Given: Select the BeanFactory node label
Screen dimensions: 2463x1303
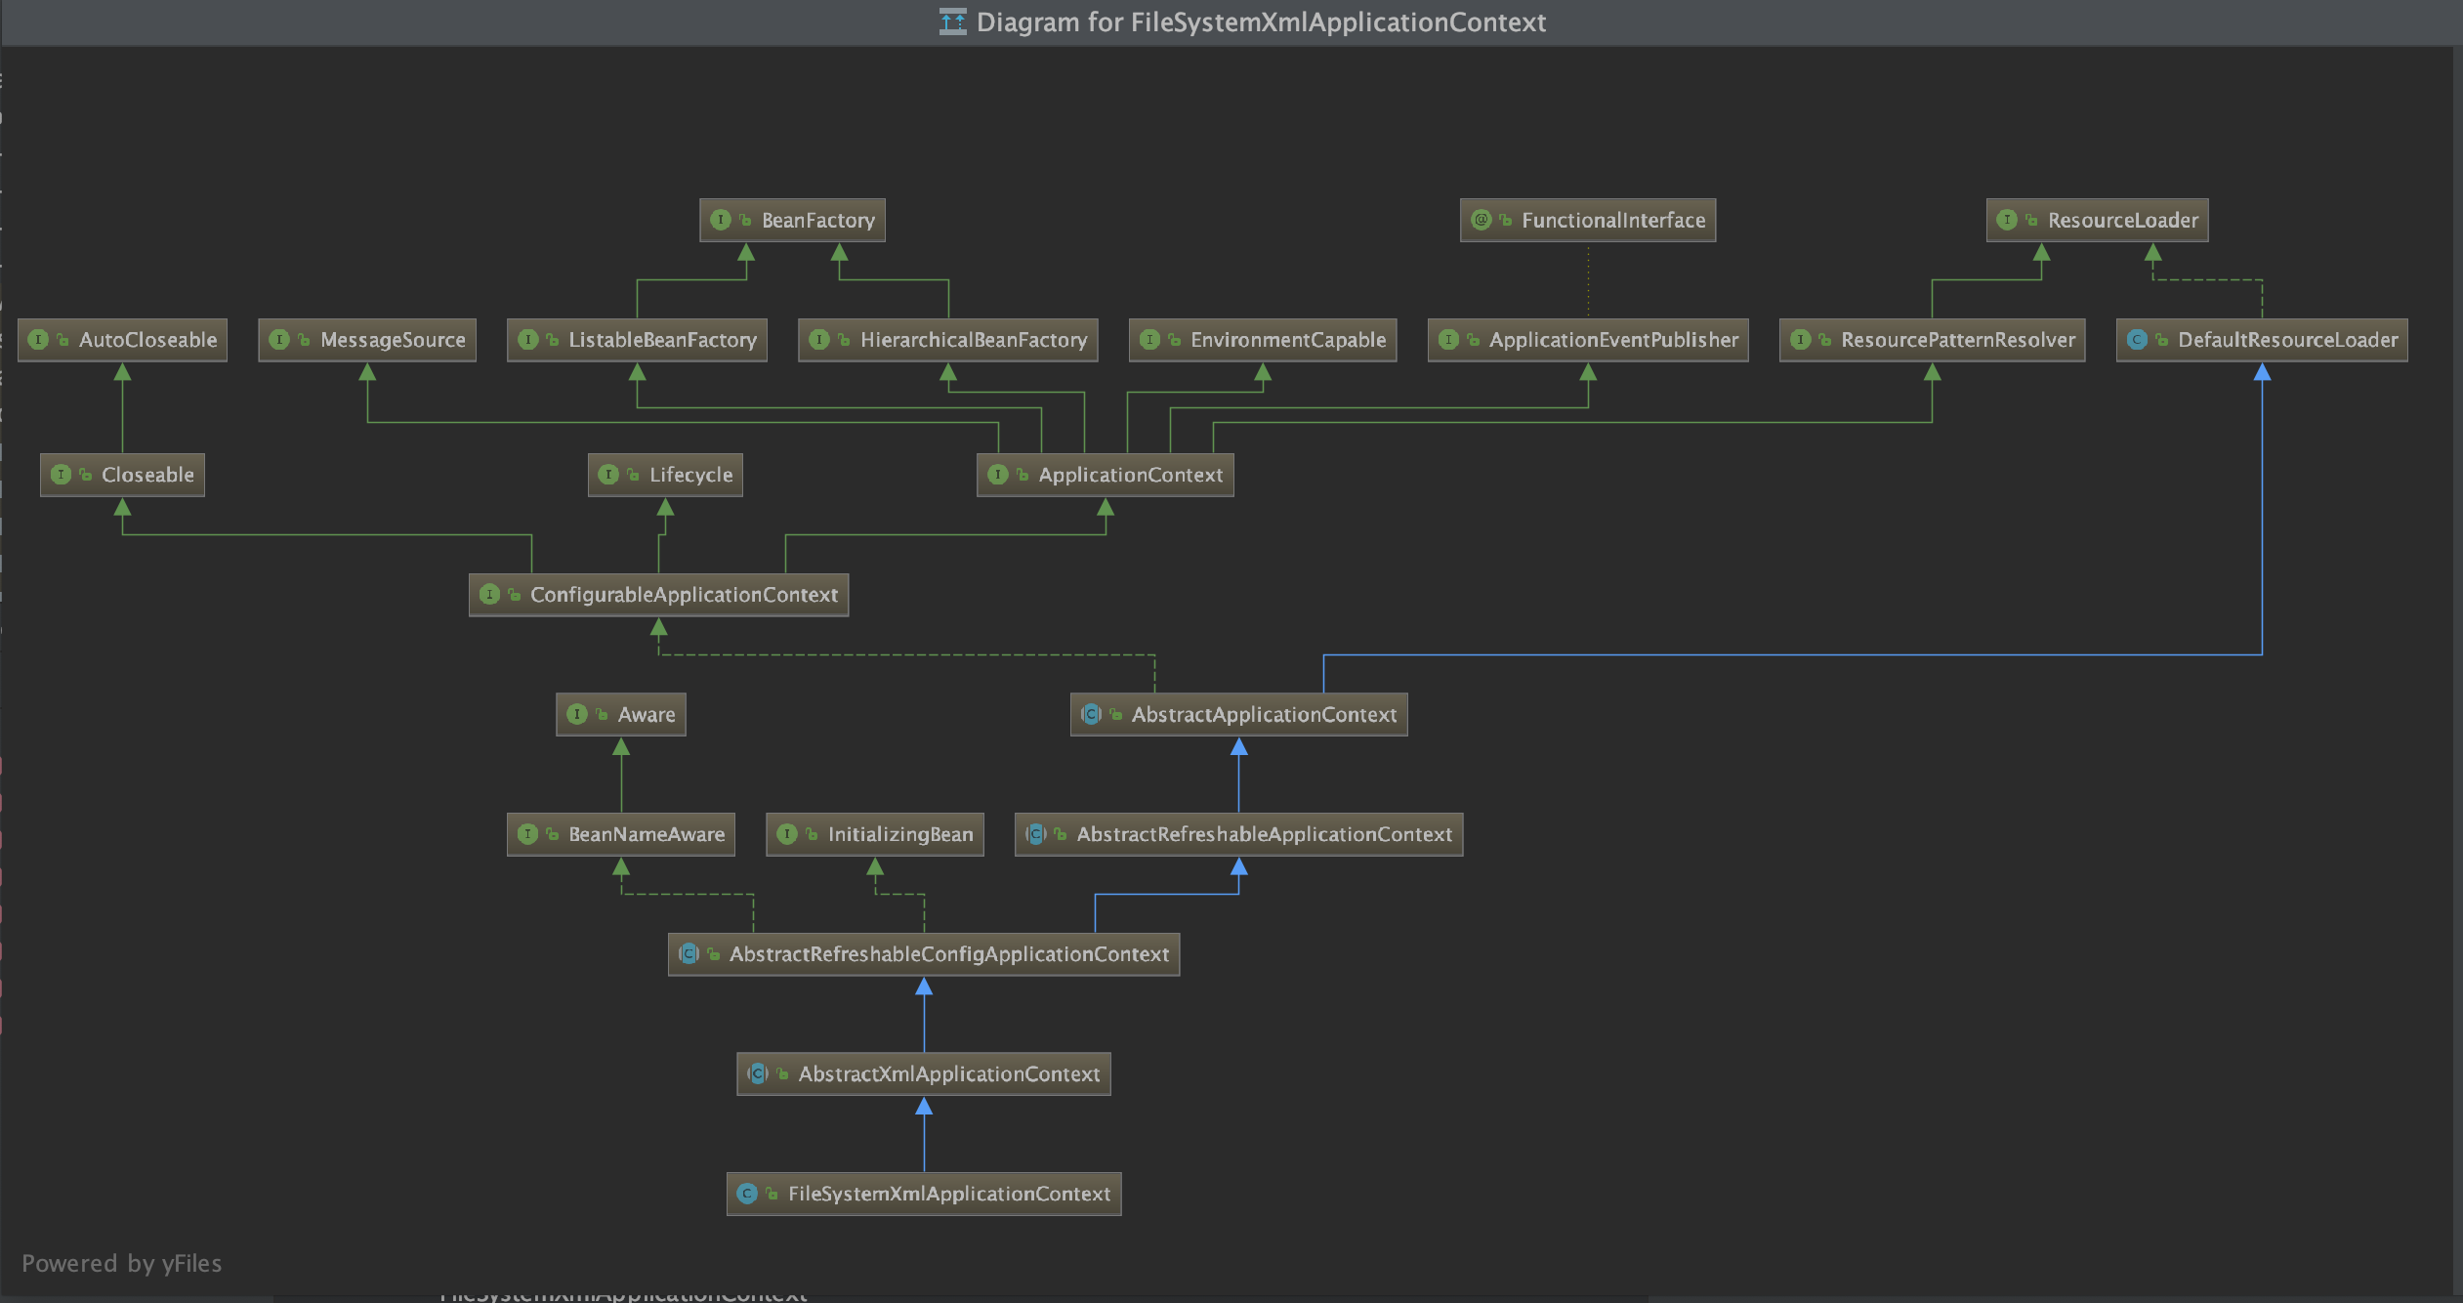Looking at the screenshot, I should [x=818, y=221].
